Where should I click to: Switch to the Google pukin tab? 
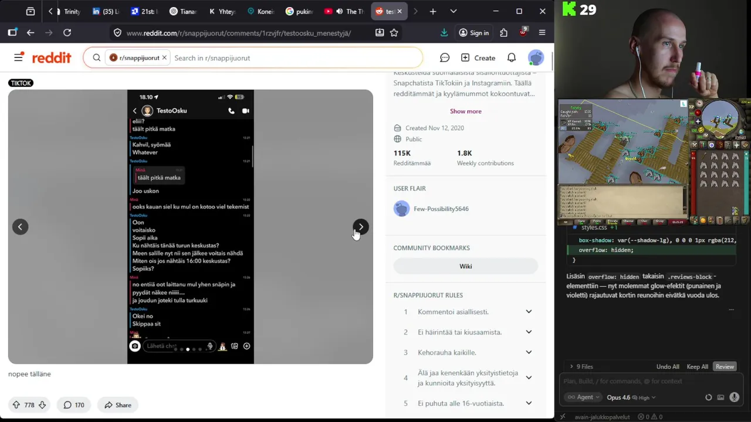coord(299,11)
